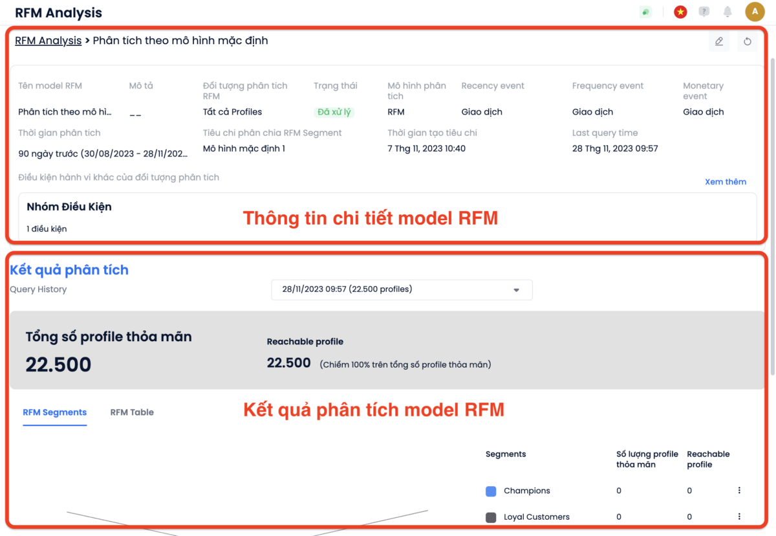Click 'Xem thêm' to expand more conditions
This screenshot has height=536, width=776.
pyautogui.click(x=726, y=181)
